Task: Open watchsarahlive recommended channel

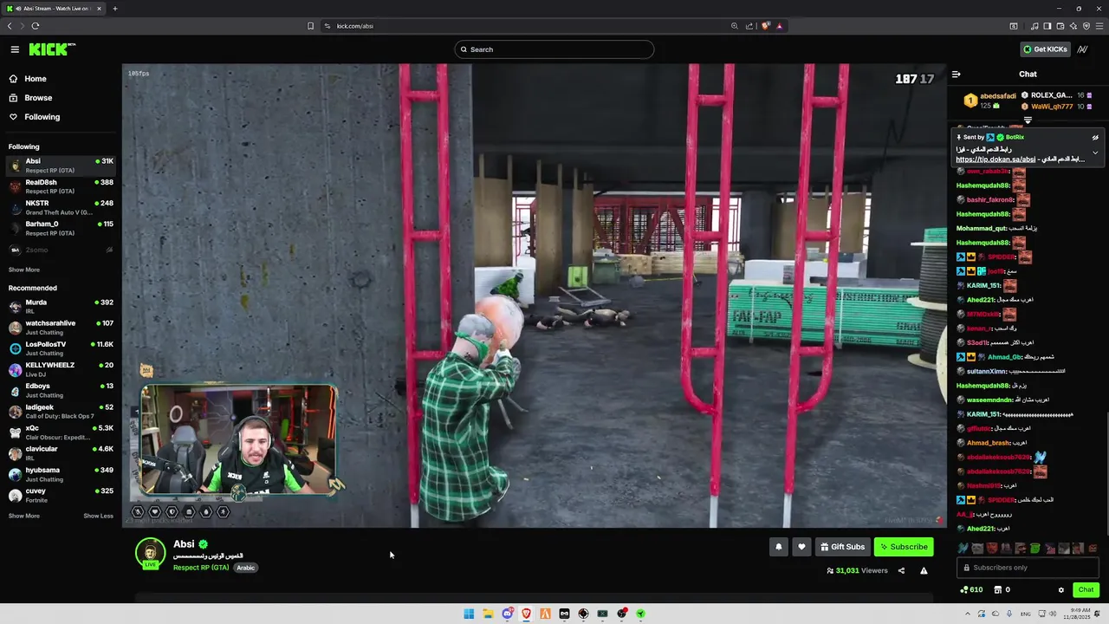Action: (61, 327)
